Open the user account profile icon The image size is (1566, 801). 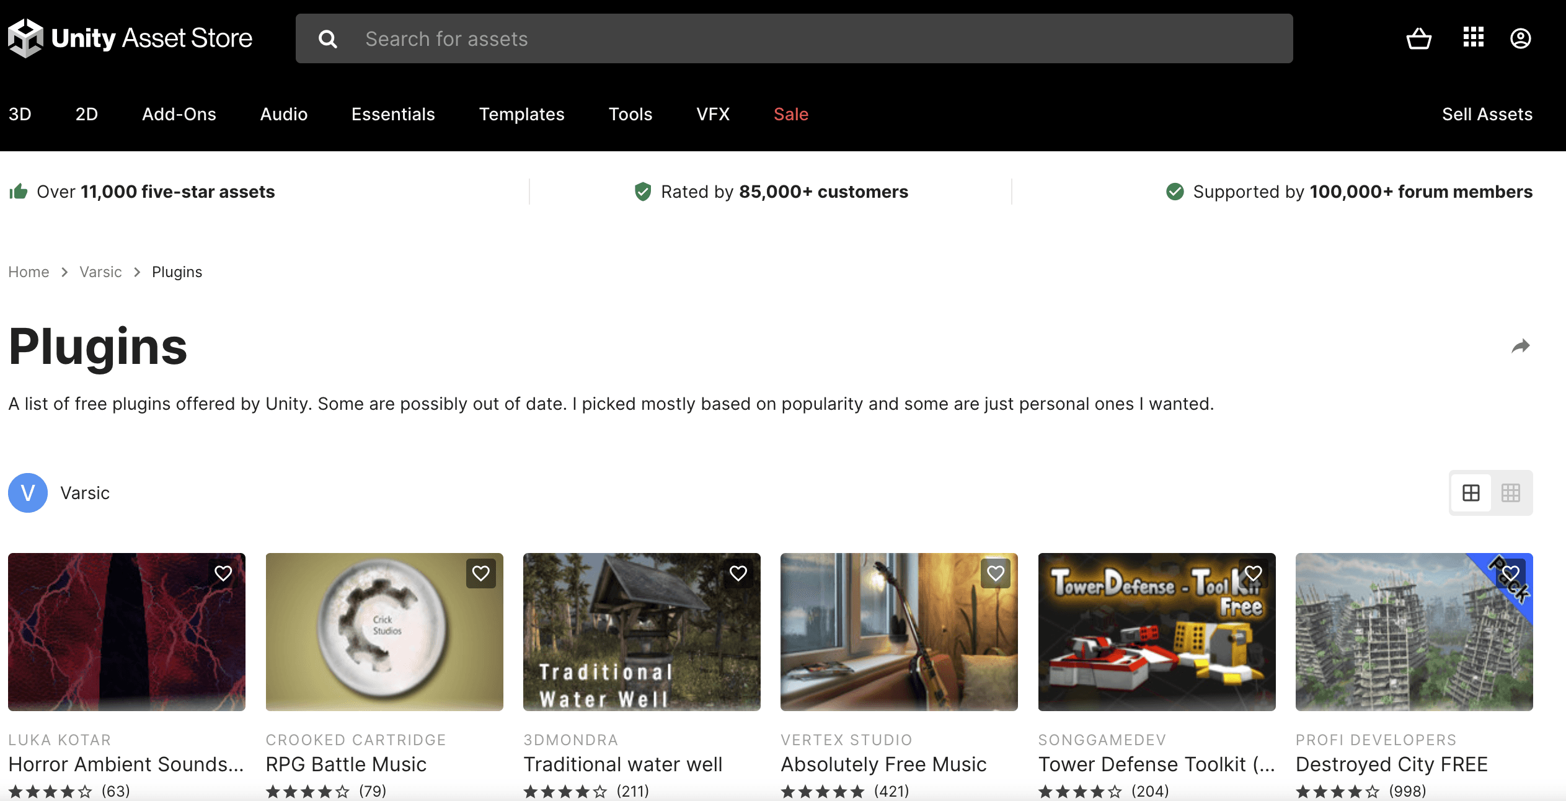coord(1520,38)
